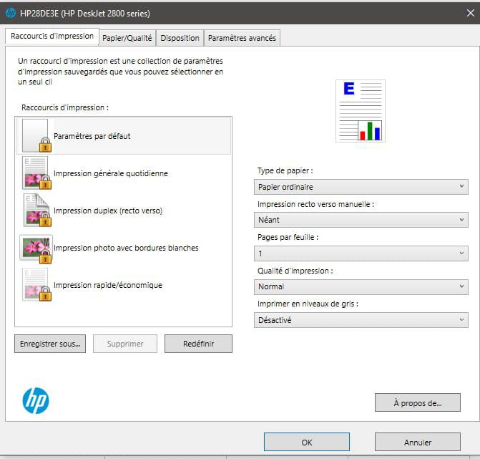Click the À propos de... button
This screenshot has height=459, width=480.
[418, 403]
